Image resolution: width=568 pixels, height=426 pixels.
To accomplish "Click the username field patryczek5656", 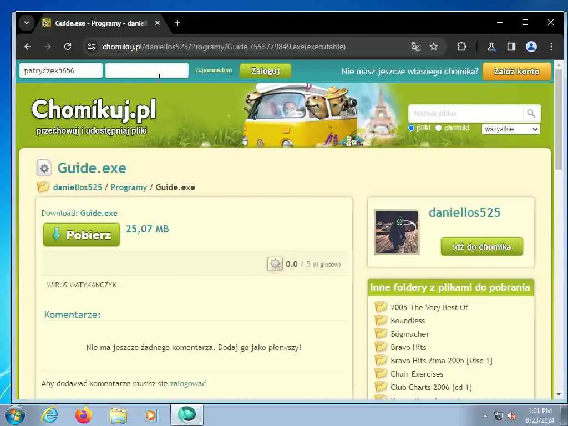I will coord(61,70).
